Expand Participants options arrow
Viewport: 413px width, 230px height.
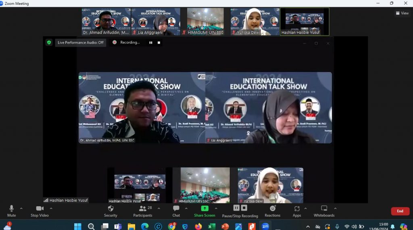tap(159, 208)
